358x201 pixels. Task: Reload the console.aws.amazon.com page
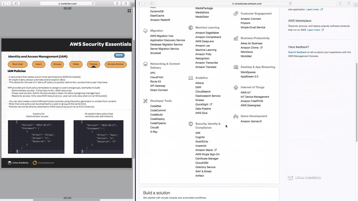click(290, 4)
